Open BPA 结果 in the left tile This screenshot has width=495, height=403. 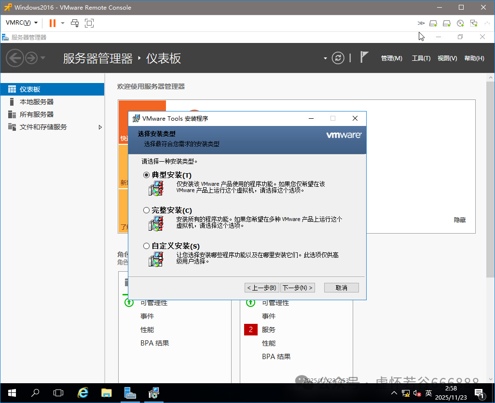[x=155, y=343]
